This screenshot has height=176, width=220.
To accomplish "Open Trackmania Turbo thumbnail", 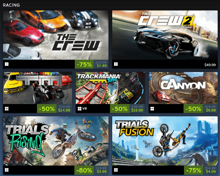I will tap(110, 88).
